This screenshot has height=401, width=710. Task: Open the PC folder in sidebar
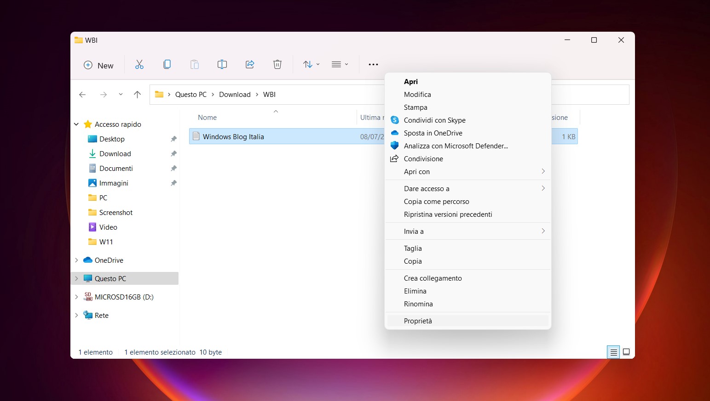coord(103,198)
